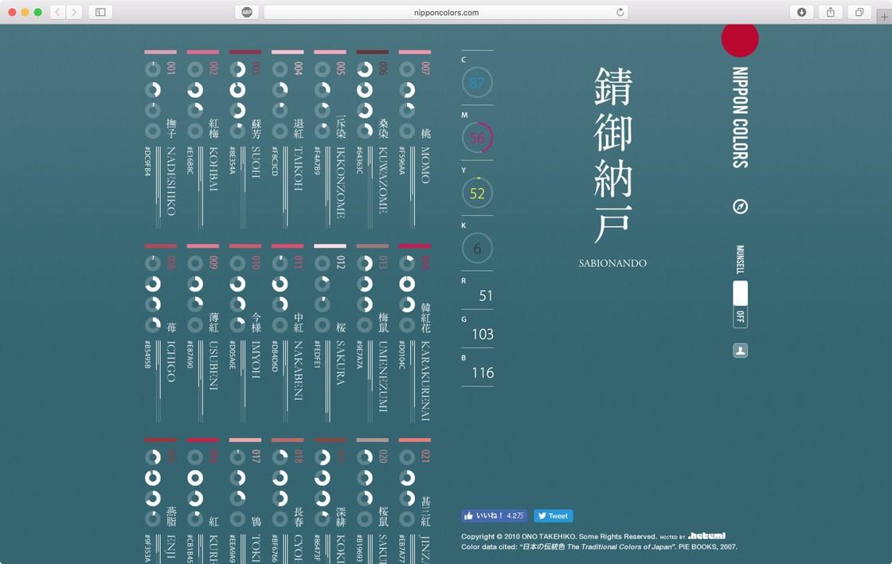Click hex code #E16B8C
The width and height of the screenshot is (892, 564).
190,161
